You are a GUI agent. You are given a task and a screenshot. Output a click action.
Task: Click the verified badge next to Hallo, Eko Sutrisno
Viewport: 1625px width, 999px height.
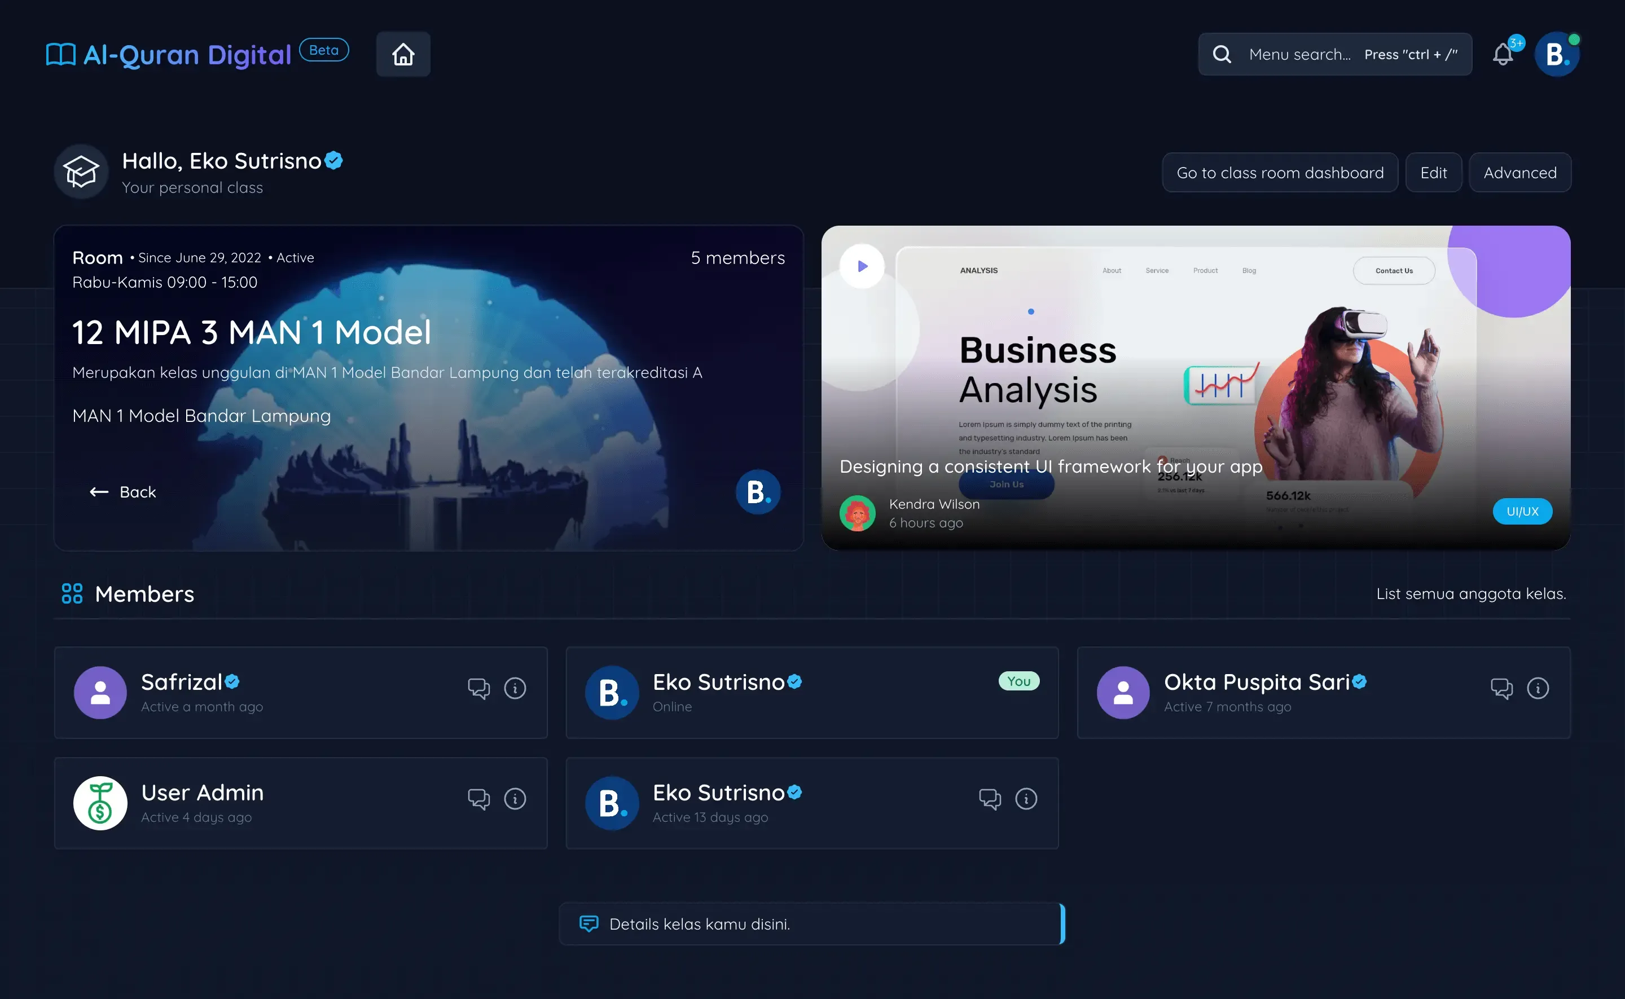coord(333,161)
